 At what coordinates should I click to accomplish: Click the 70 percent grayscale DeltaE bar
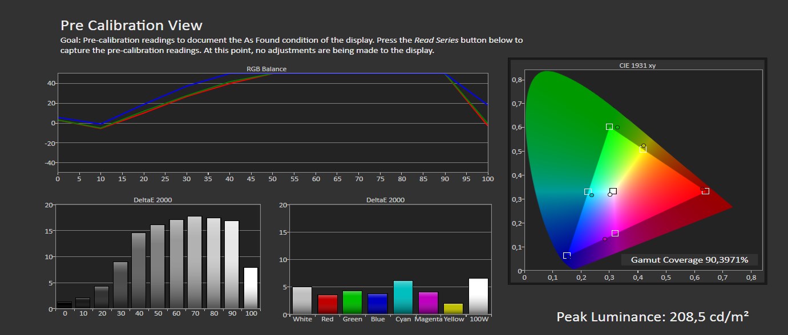pyautogui.click(x=195, y=262)
